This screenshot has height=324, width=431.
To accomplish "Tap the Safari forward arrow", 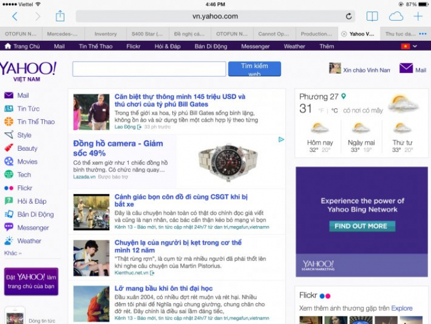I will pos(38,17).
